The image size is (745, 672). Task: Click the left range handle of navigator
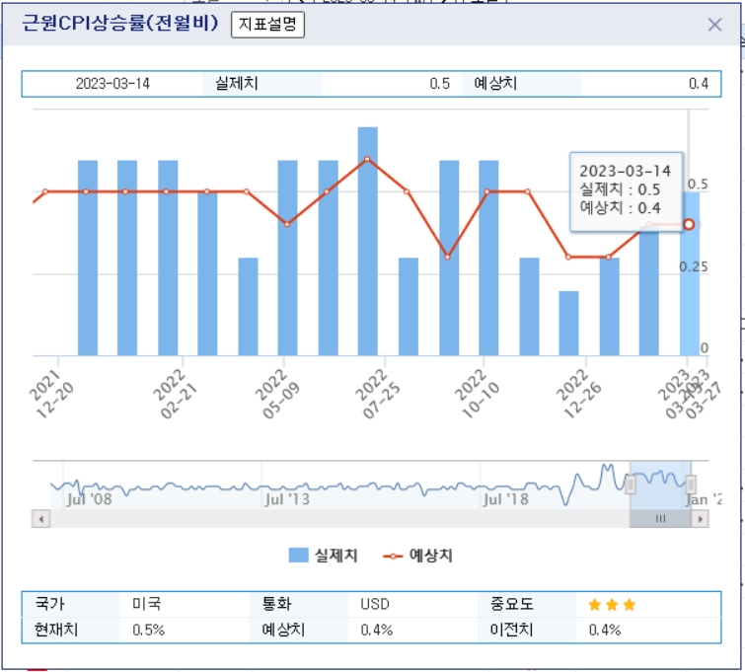pyautogui.click(x=631, y=485)
